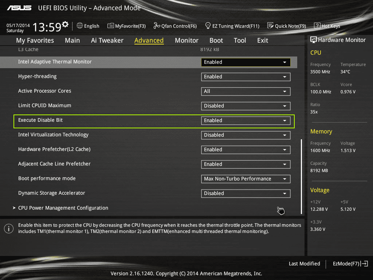
Task: Click the info icon beside help text
Action: pyautogui.click(x=9, y=229)
